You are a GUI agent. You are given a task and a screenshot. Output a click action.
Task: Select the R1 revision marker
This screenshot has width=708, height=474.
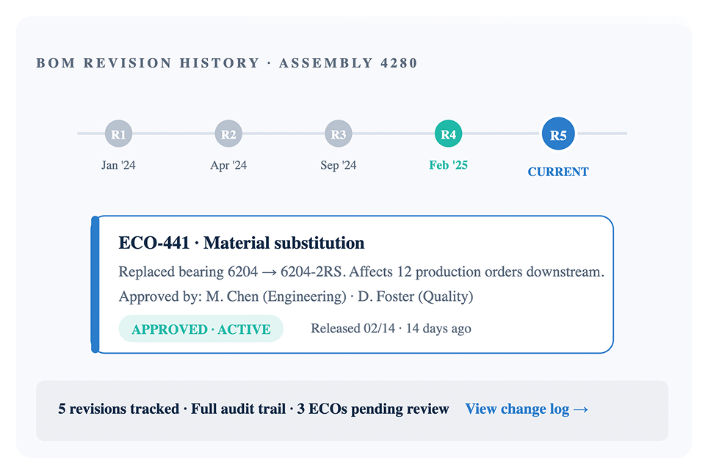(x=118, y=134)
